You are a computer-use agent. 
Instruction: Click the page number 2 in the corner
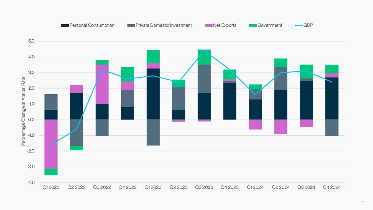tap(363, 202)
